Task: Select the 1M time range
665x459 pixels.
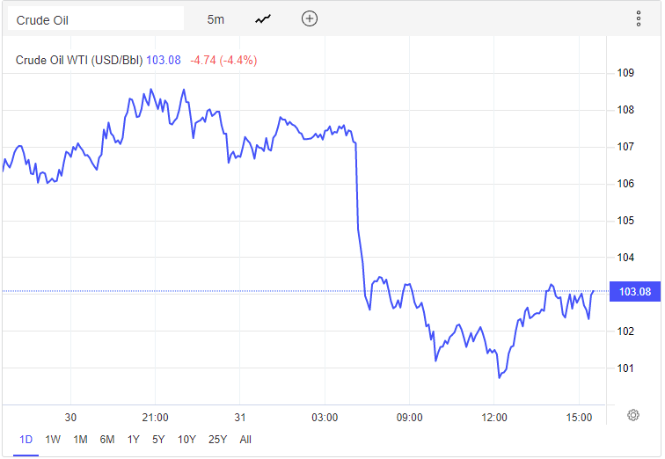Action: [x=80, y=439]
